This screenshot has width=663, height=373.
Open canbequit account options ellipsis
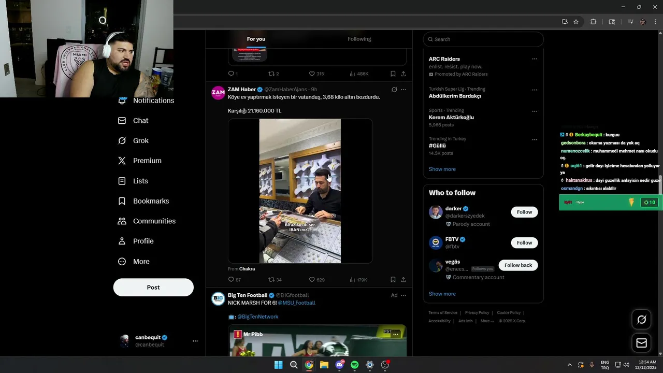195,341
